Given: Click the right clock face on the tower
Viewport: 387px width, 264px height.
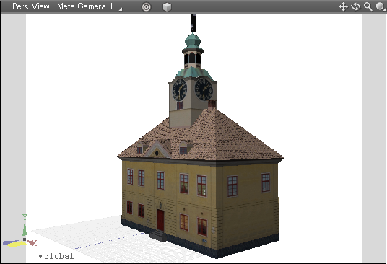Looking at the screenshot, I should 204,89.
